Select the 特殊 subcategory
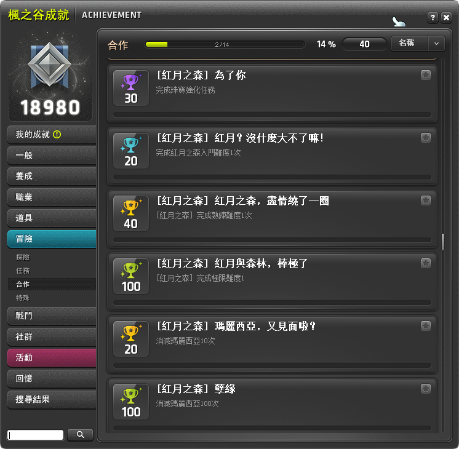This screenshot has height=449, width=459. coord(23,298)
